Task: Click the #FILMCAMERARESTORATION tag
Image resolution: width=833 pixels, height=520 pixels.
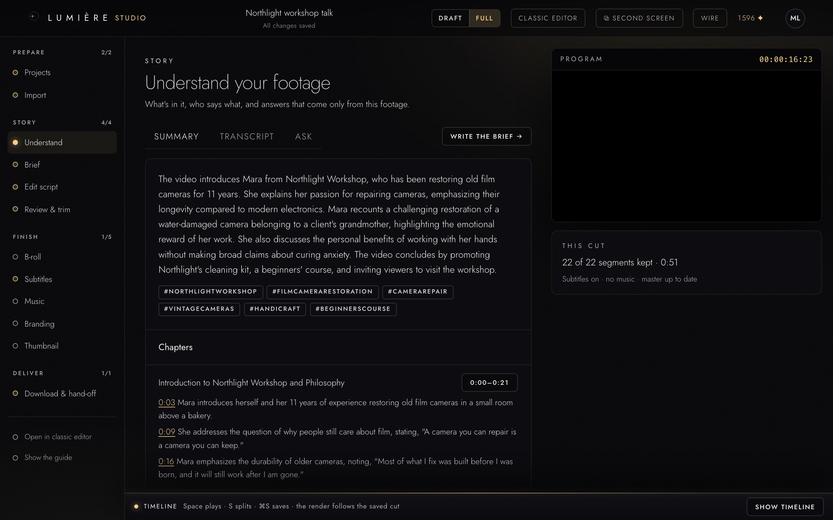Action: point(322,292)
